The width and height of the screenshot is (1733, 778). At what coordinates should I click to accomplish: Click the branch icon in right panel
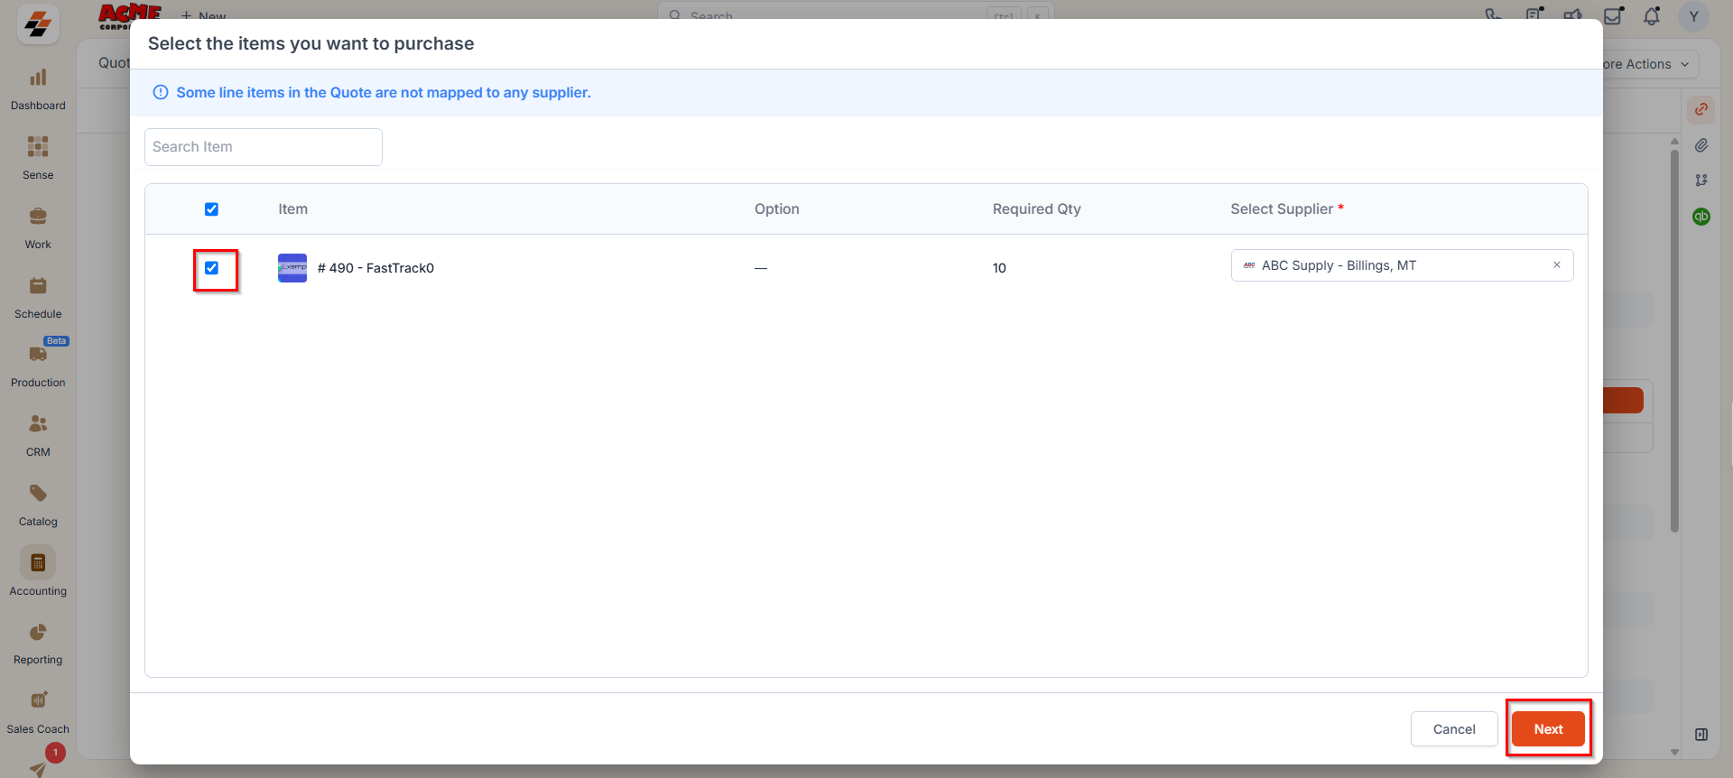point(1701,181)
